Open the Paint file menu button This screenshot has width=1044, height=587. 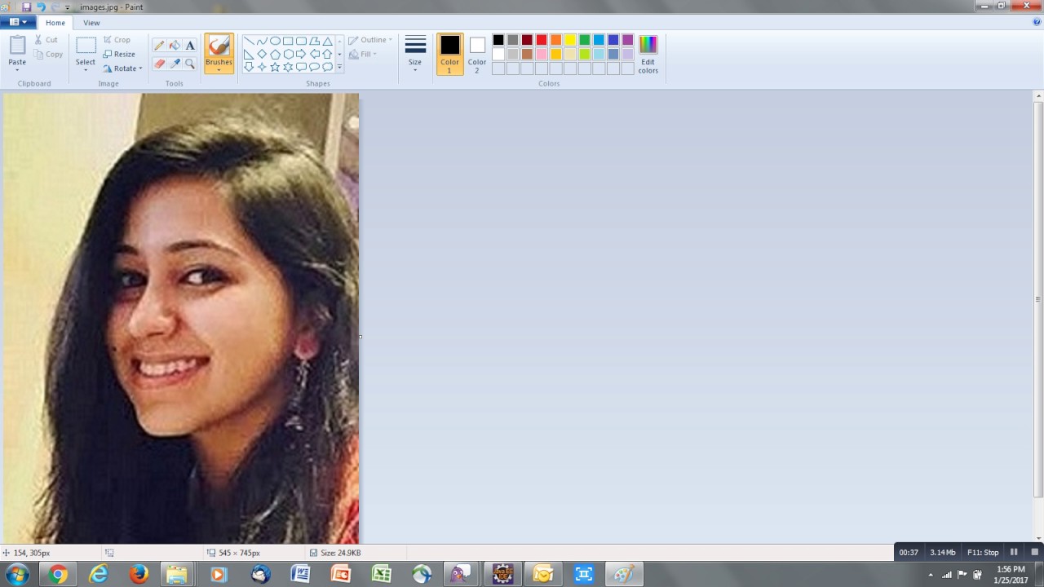pos(18,23)
